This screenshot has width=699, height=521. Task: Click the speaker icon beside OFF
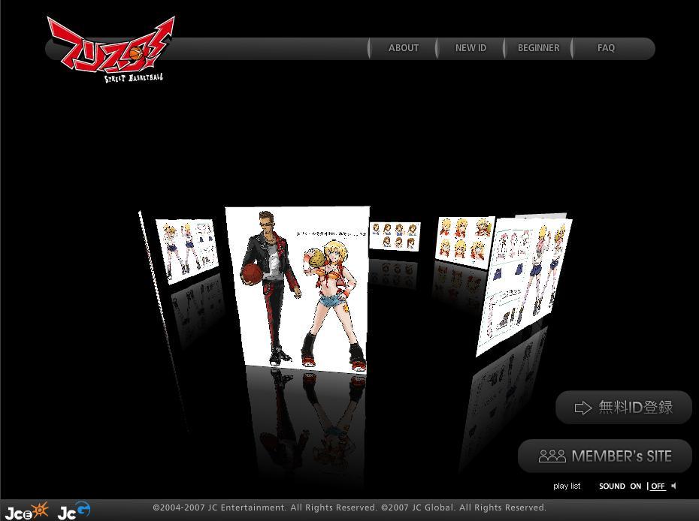click(x=673, y=486)
